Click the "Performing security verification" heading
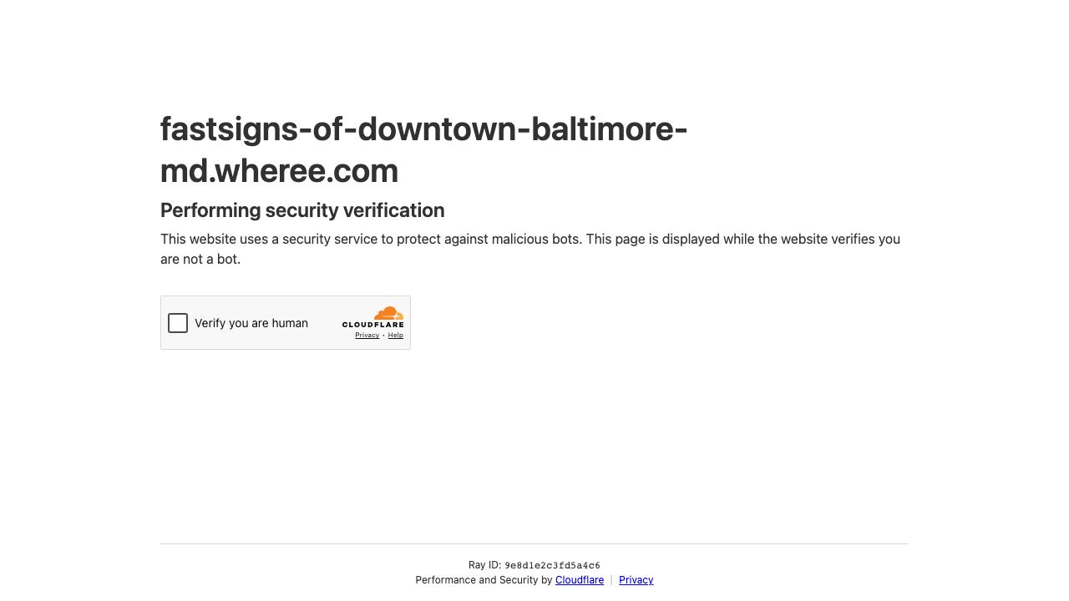 coord(301,210)
